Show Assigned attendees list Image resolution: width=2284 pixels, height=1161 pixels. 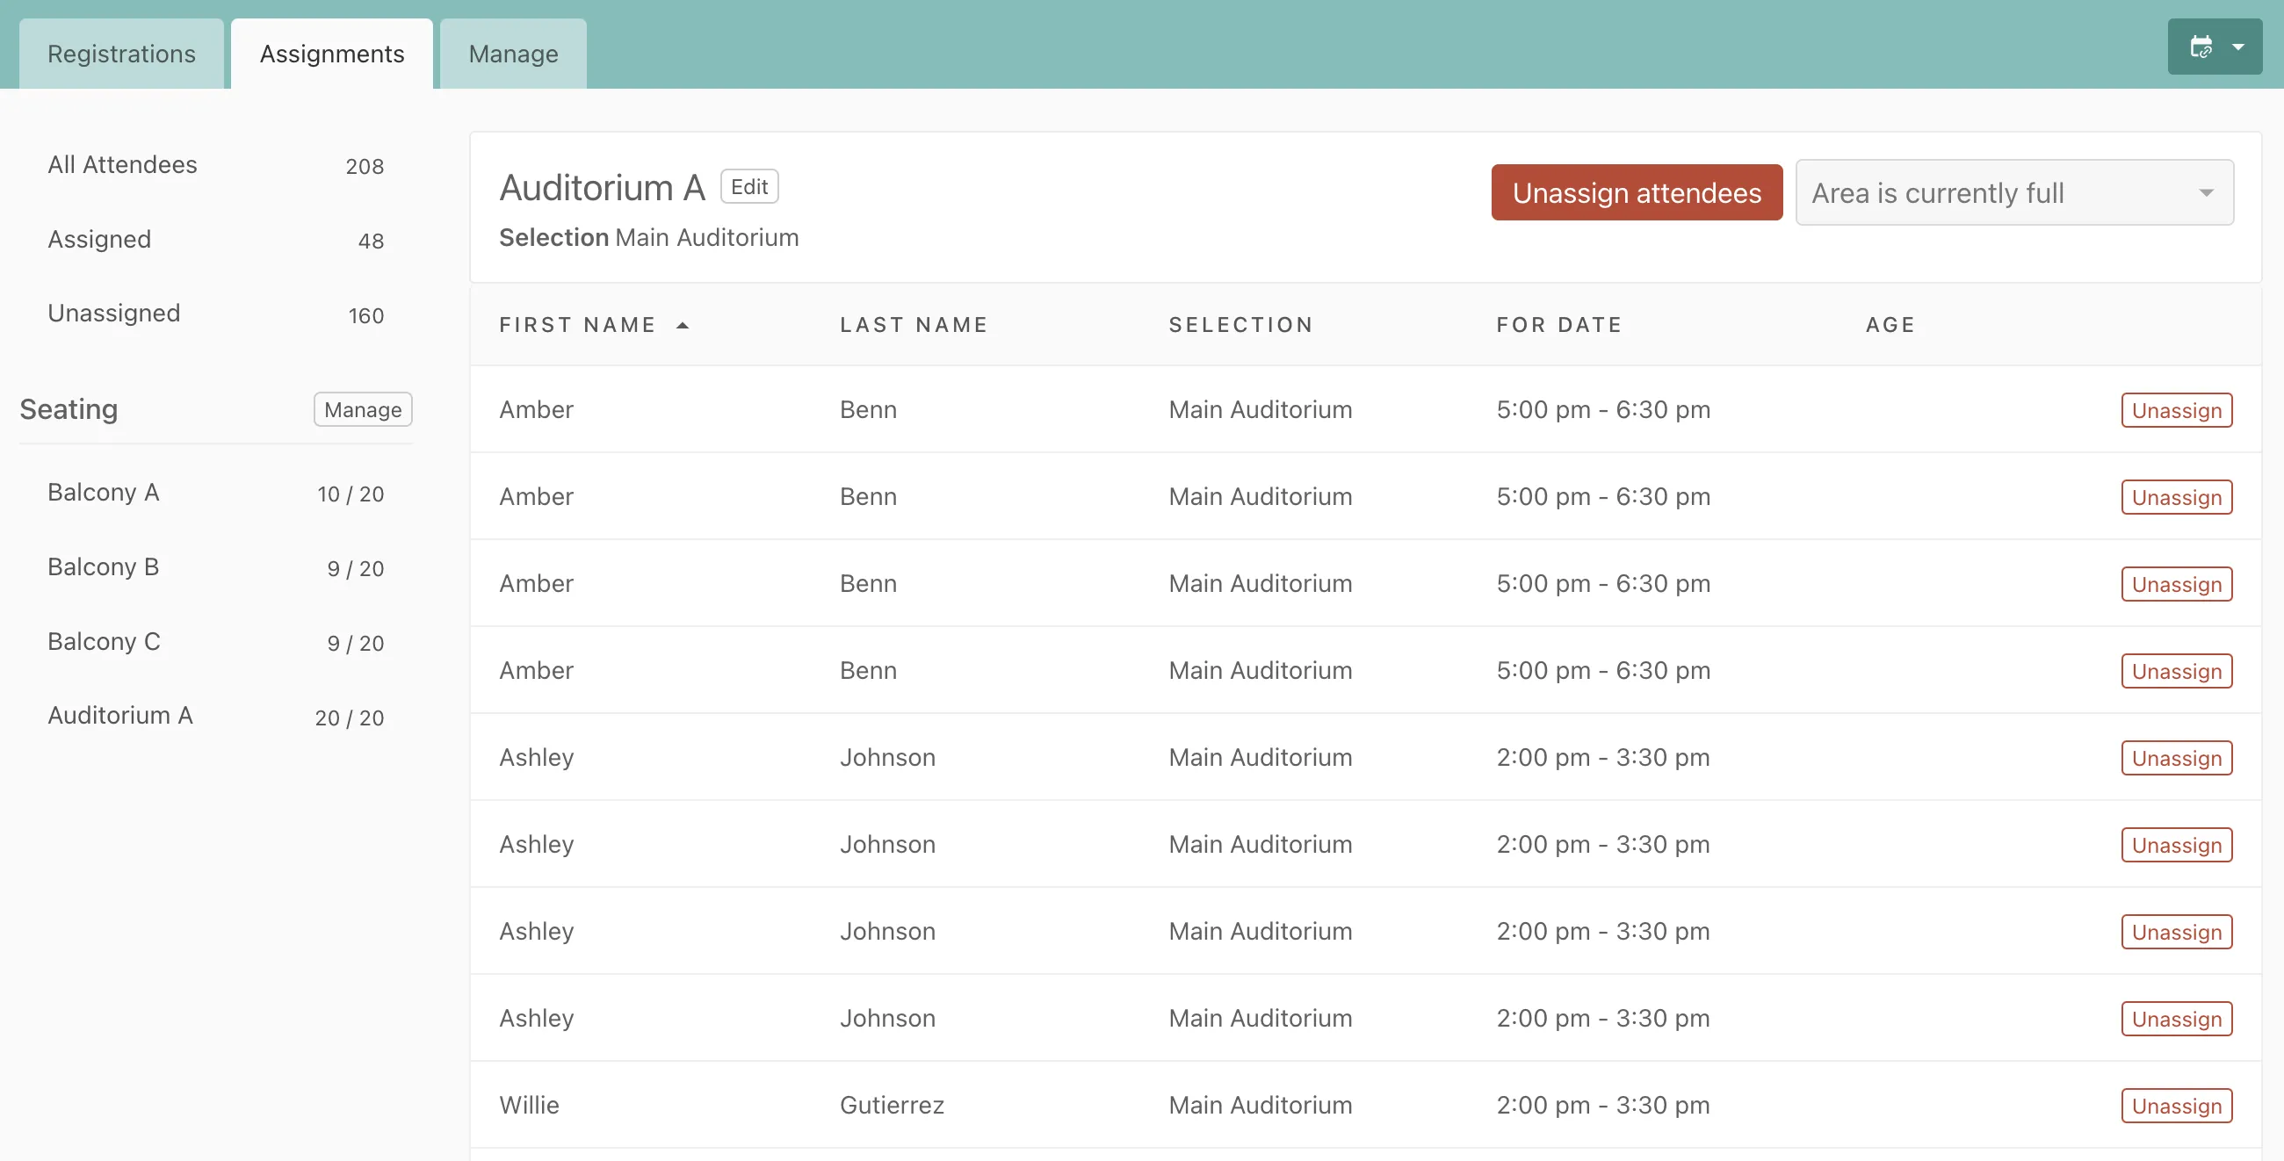[98, 239]
